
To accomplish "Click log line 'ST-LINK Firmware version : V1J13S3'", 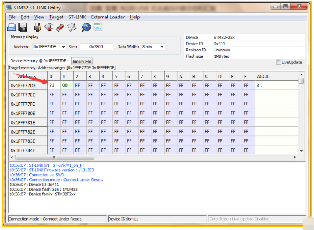I will pyautogui.click(x=51, y=170).
